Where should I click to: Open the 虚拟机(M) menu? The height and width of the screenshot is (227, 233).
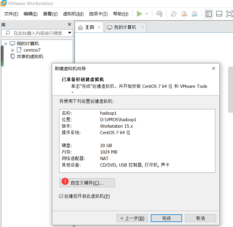click(x=73, y=14)
